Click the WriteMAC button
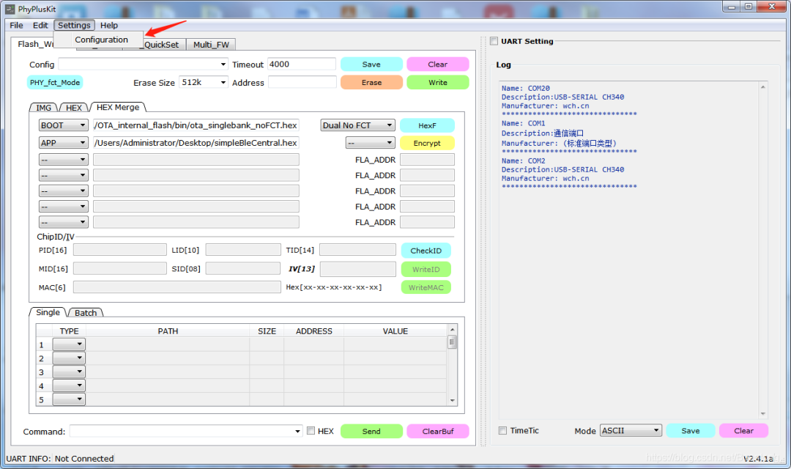The height and width of the screenshot is (469, 791). pos(426,287)
